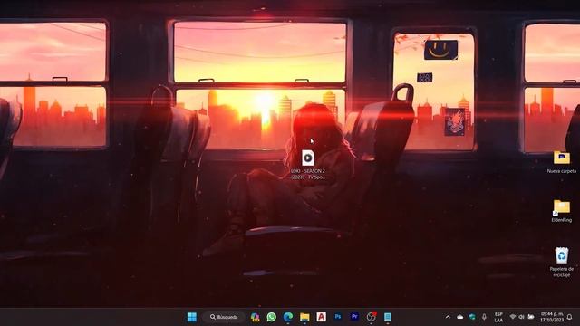Image resolution: width=580 pixels, height=326 pixels.
Task: Click the Búsqueda search box
Action: pyautogui.click(x=224, y=317)
